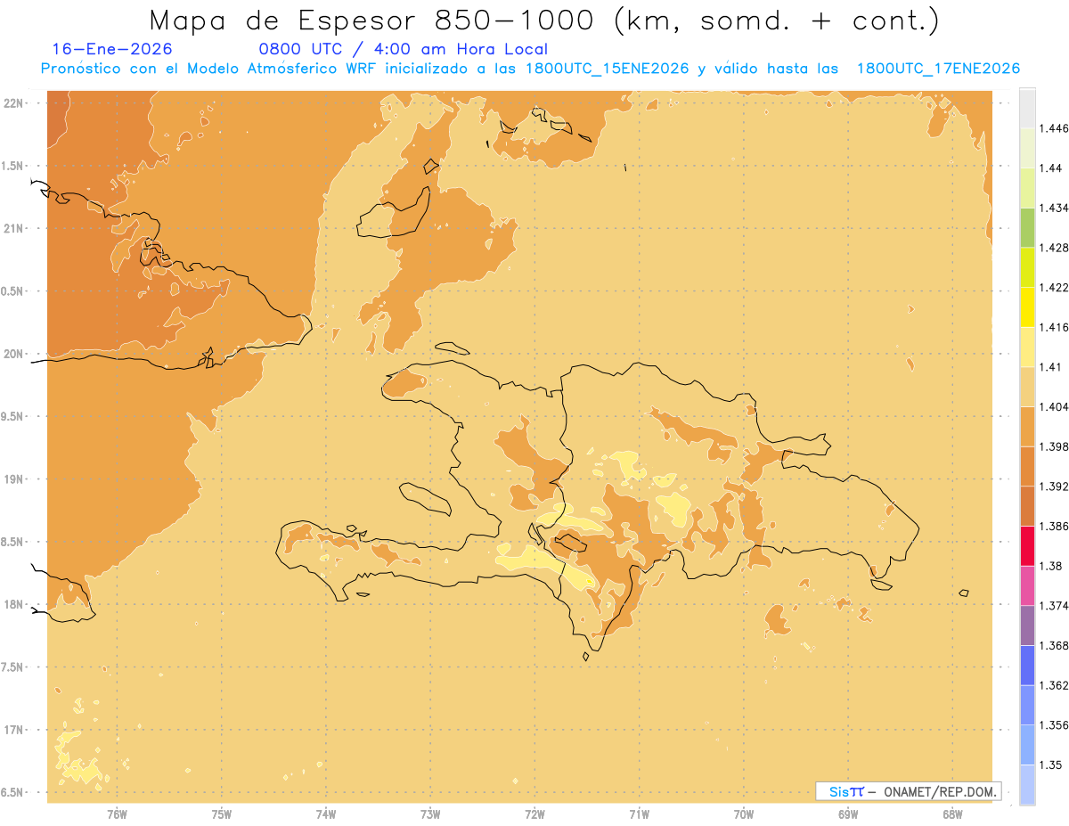
Task: Click the 72W longitude axis label
Action: pyautogui.click(x=534, y=814)
